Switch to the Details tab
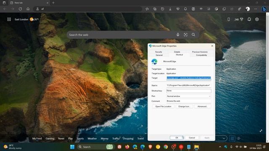Screen dimensions: 269x151 (x=177, y=52)
